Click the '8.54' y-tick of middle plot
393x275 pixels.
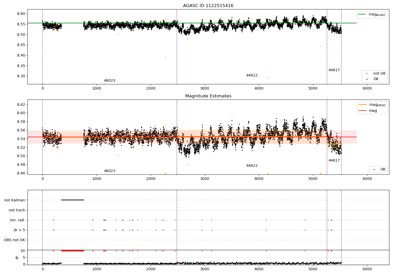coord(21,139)
